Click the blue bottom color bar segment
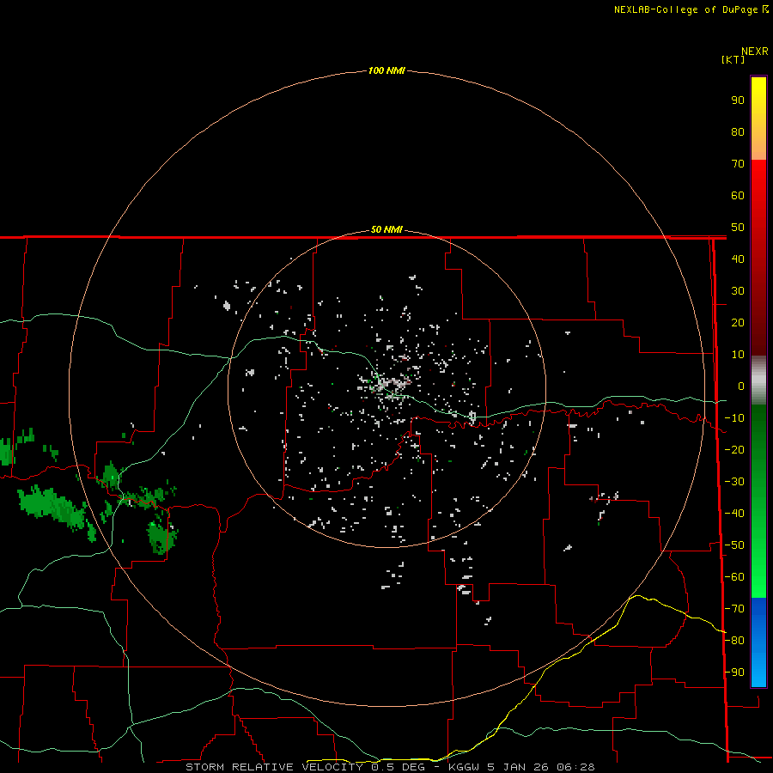Screen dimensions: 773x773 tap(758, 642)
